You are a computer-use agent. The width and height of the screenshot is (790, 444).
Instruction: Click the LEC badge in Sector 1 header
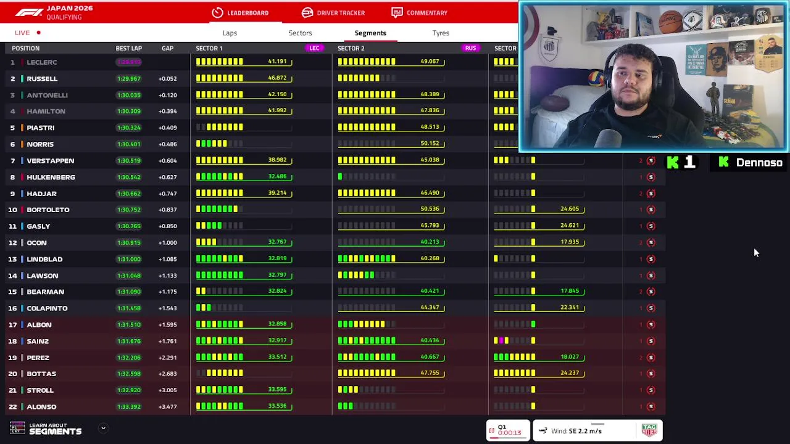[314, 48]
